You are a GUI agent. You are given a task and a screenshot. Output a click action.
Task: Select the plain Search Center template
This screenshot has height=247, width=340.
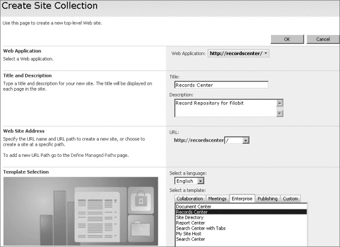click(x=241, y=239)
